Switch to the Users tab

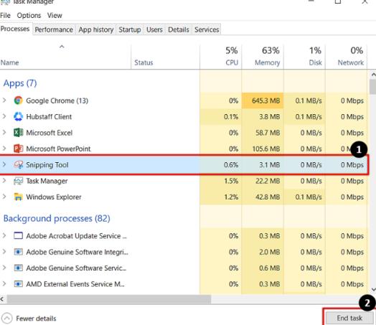pos(154,29)
